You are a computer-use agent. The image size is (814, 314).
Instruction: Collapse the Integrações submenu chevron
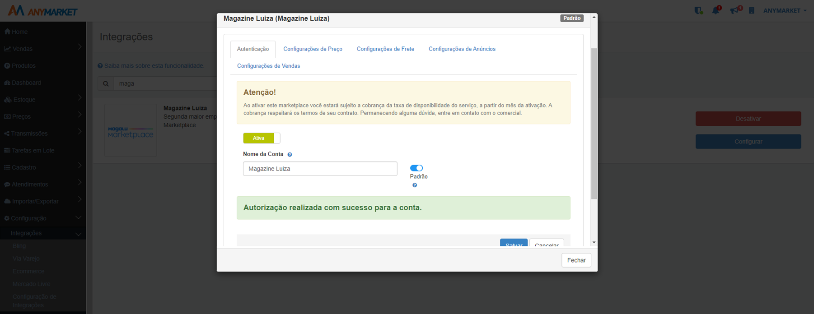pyautogui.click(x=79, y=234)
